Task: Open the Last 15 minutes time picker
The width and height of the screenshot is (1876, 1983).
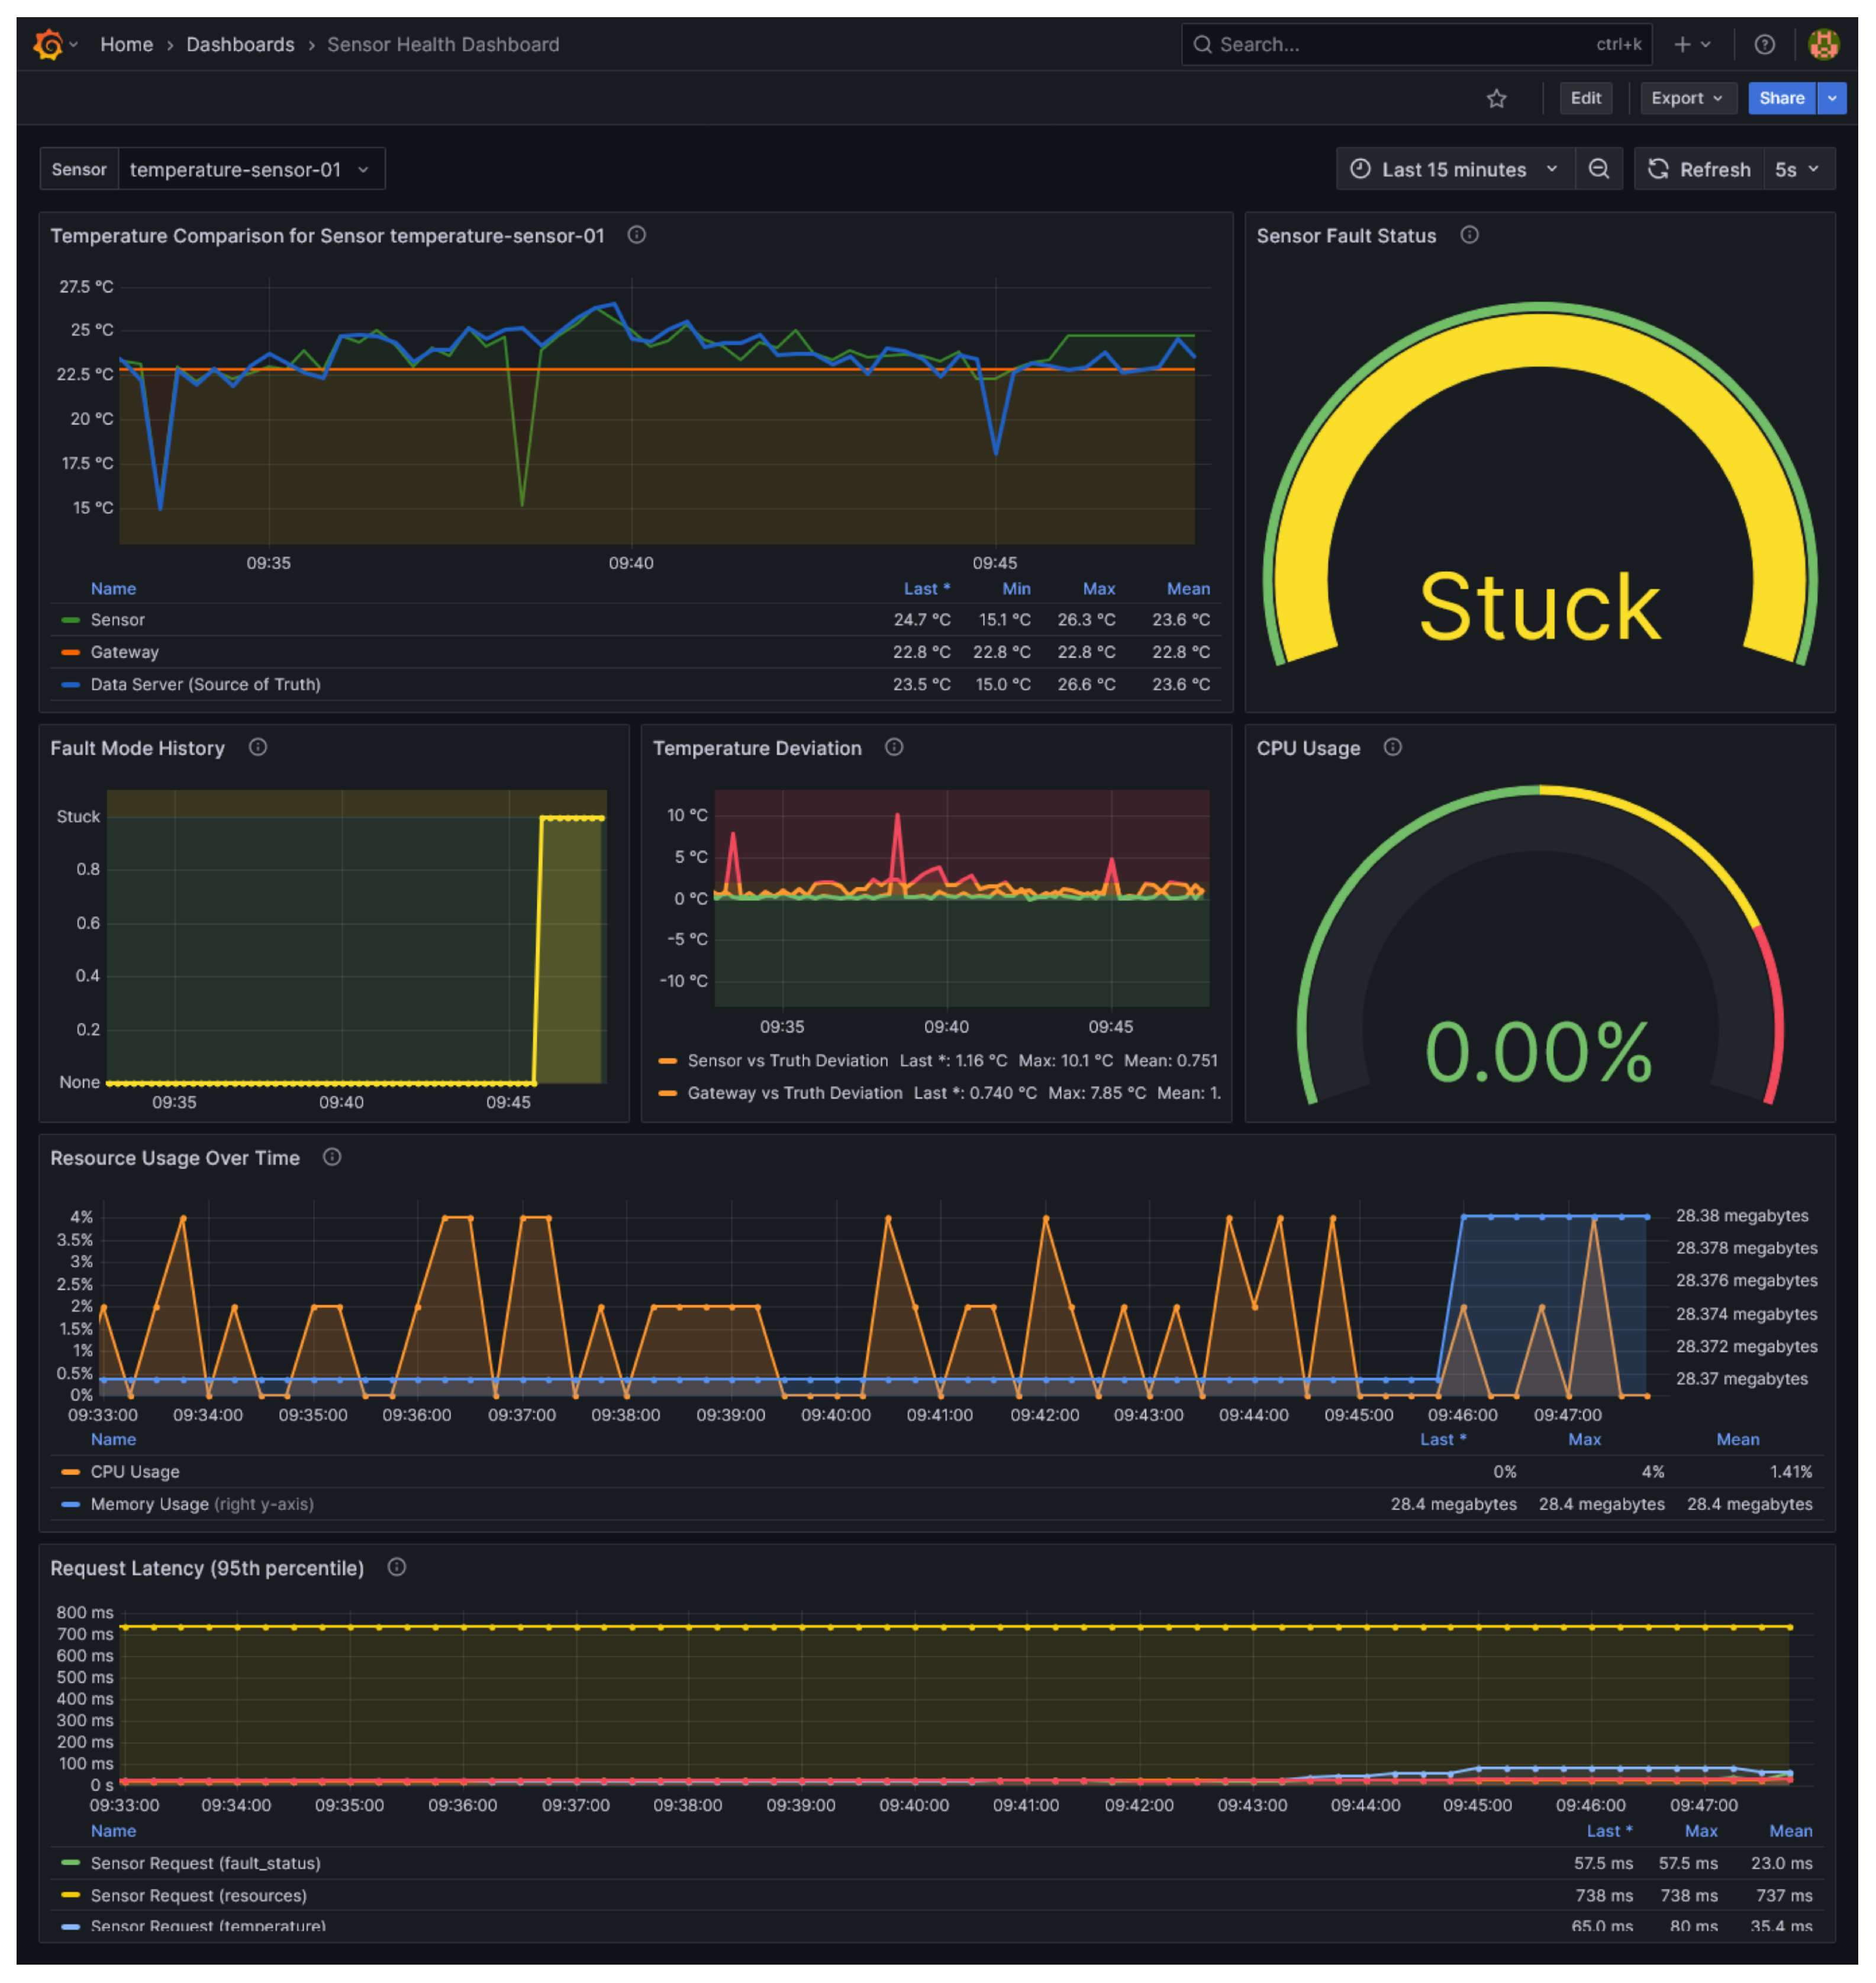Action: click(x=1454, y=169)
